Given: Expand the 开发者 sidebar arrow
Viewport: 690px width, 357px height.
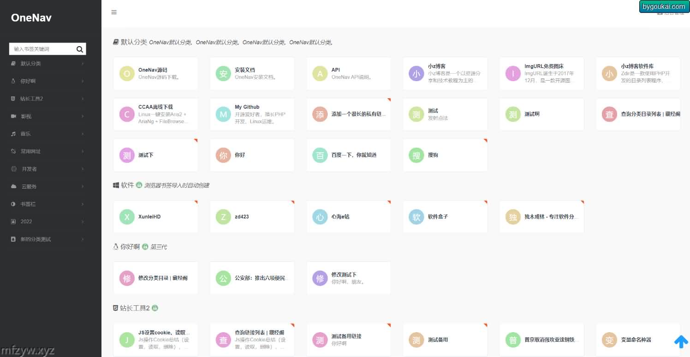Looking at the screenshot, I should [x=83, y=169].
